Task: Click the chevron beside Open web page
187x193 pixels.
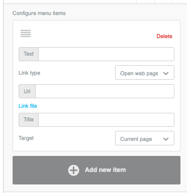Action: pyautogui.click(x=166, y=73)
